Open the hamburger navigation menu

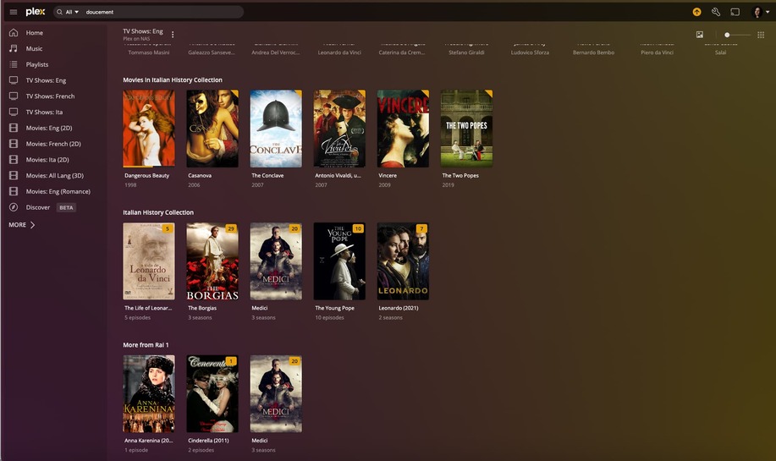14,12
